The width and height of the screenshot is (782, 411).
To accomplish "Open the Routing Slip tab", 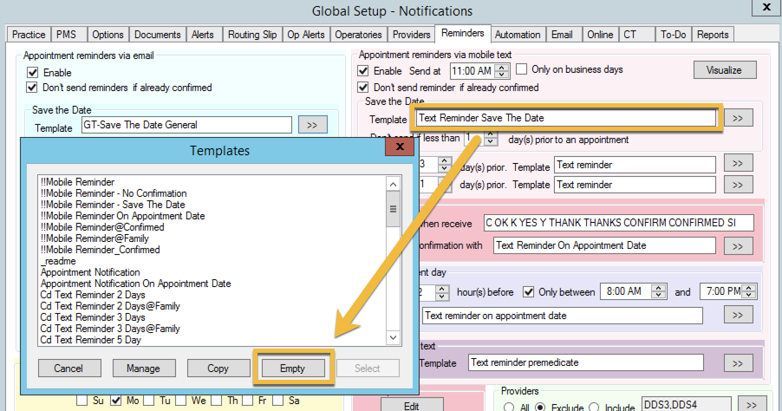I will [x=252, y=35].
